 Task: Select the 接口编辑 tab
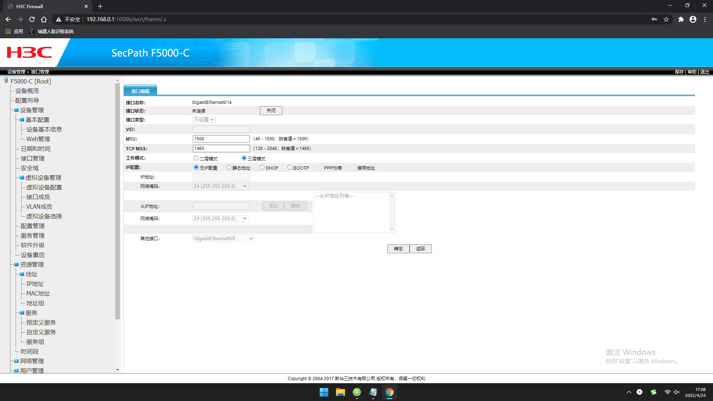click(140, 91)
